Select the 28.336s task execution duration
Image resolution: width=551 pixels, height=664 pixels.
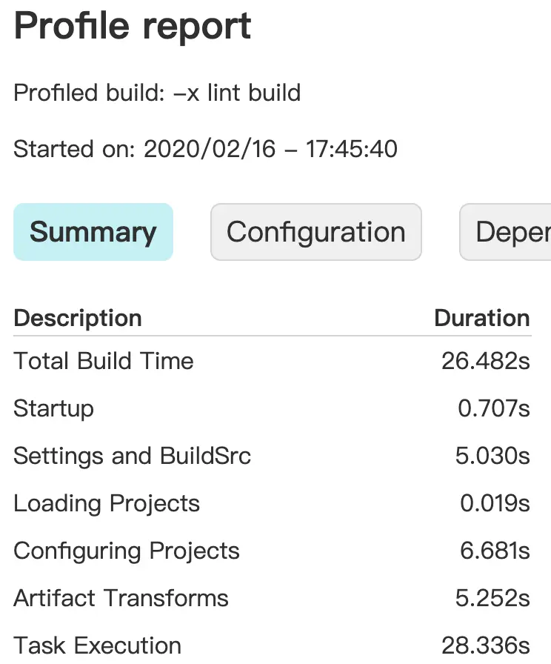[486, 645]
